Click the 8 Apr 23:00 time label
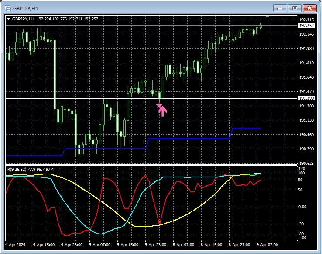The width and height of the screenshot is (322, 254). pyautogui.click(x=239, y=245)
